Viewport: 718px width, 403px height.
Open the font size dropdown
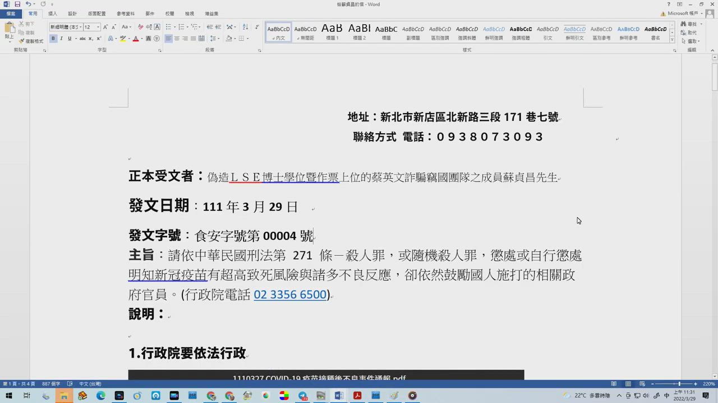tap(98, 27)
